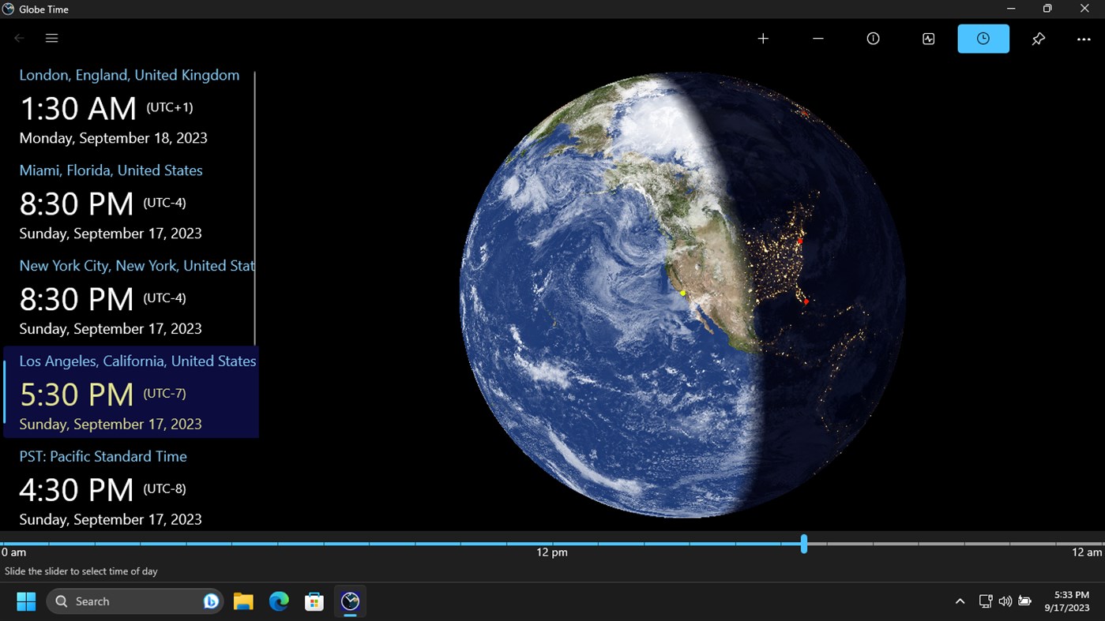This screenshot has height=621, width=1105.
Task: Click the date line under Los Angeles' time
Action: click(111, 425)
